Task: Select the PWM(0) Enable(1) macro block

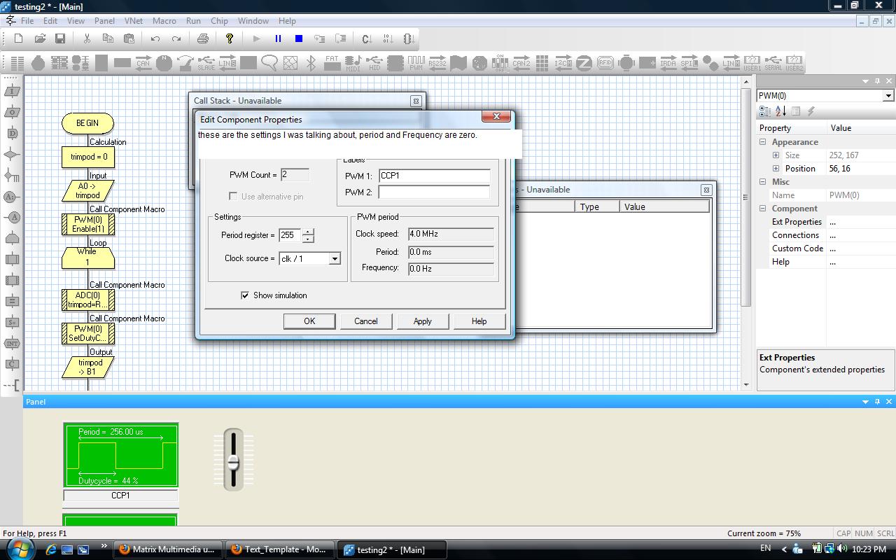Action: 88,224
